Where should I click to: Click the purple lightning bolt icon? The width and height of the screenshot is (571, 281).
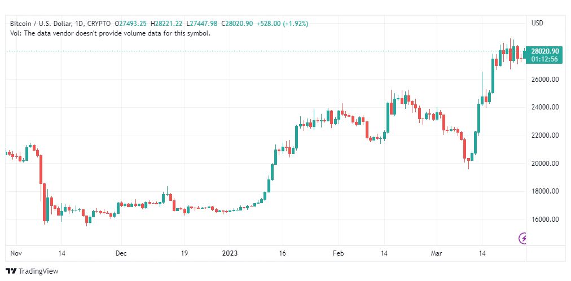523,239
